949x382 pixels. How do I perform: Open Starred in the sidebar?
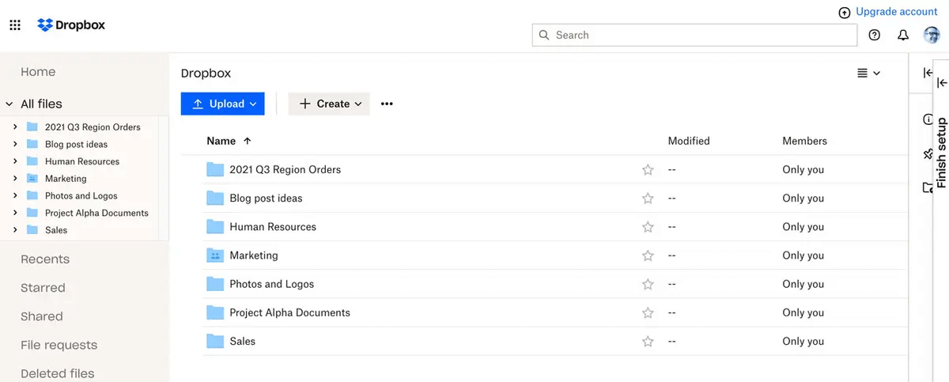click(43, 288)
